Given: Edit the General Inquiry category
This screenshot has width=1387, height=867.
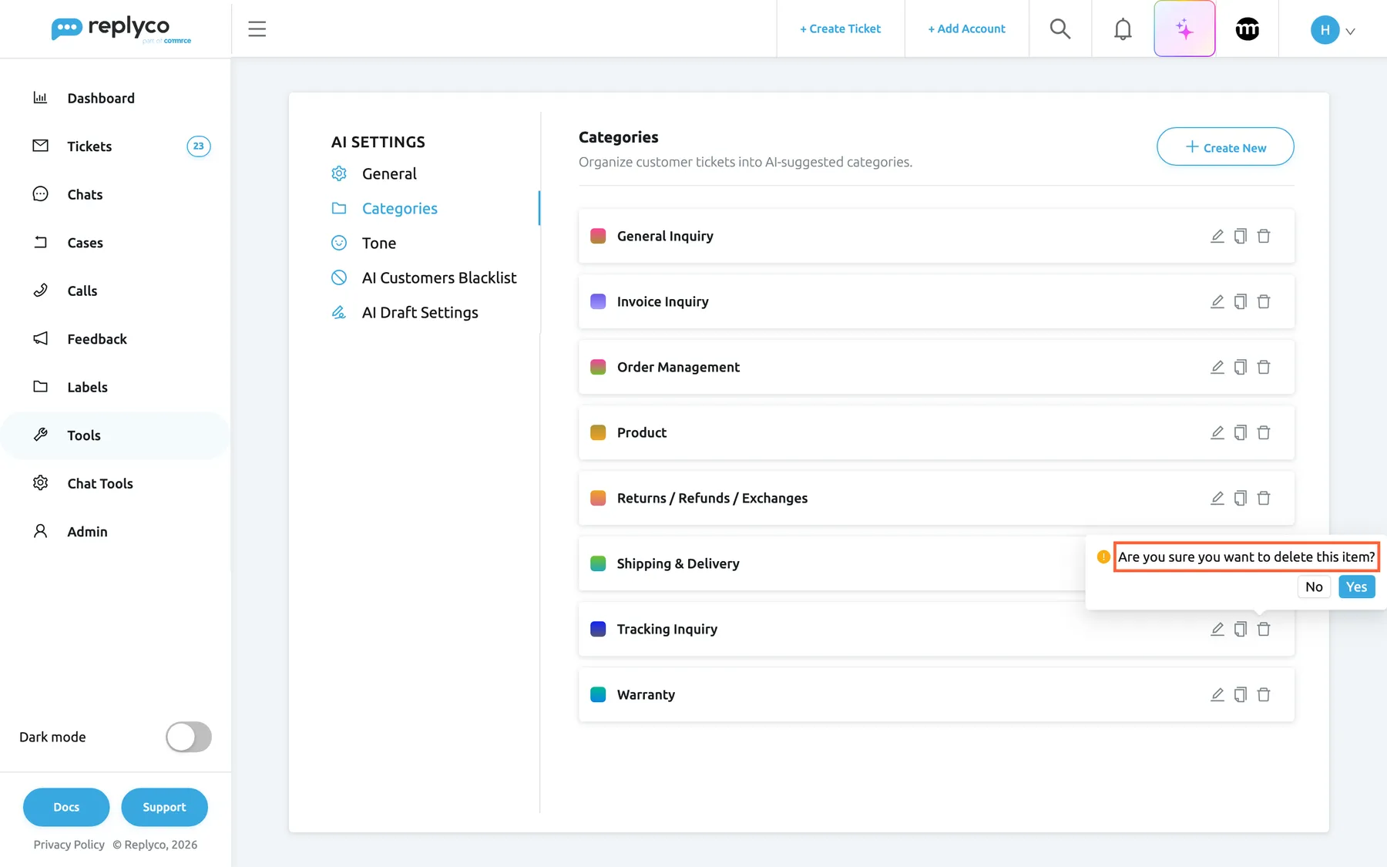Looking at the screenshot, I should tap(1217, 236).
